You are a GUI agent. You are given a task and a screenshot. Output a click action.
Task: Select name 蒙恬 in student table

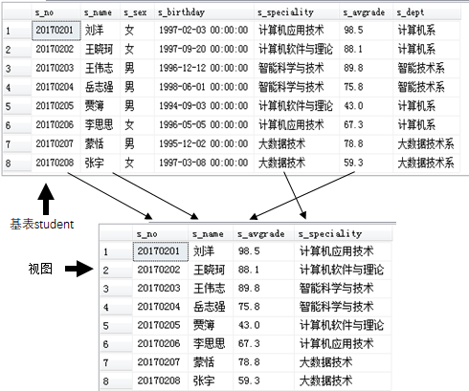point(100,143)
